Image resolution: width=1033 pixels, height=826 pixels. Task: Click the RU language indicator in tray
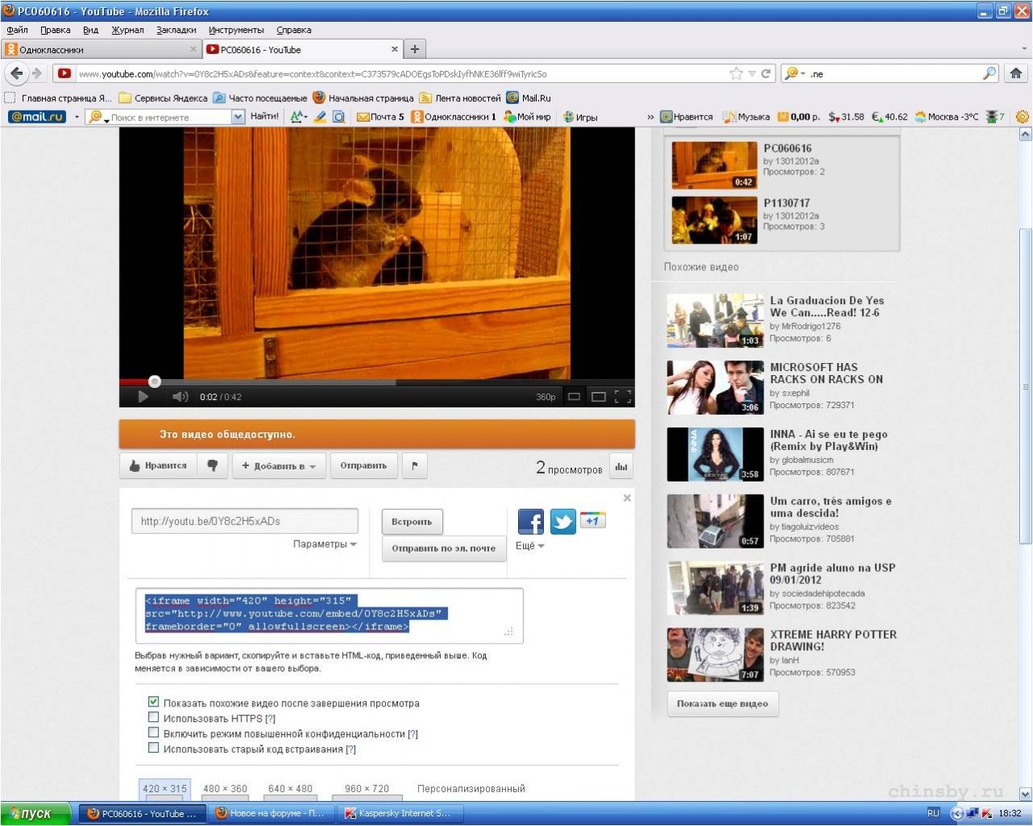point(933,813)
